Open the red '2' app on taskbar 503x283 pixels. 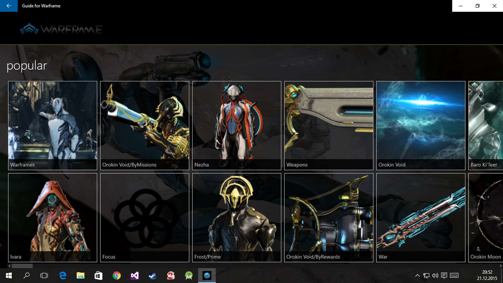[171, 276]
